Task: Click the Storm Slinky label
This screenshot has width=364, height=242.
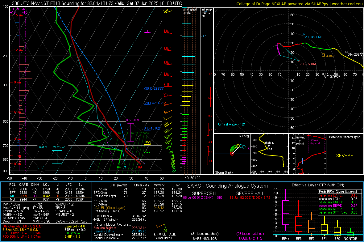Action: click(x=224, y=172)
